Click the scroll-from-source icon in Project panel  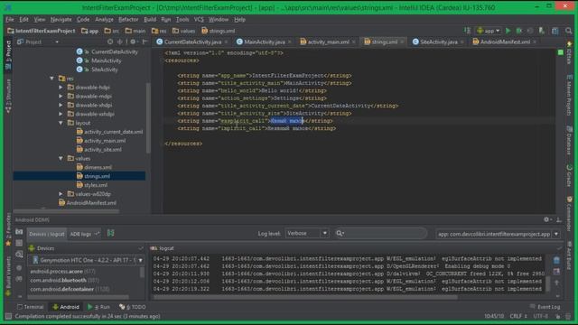[x=110, y=42]
